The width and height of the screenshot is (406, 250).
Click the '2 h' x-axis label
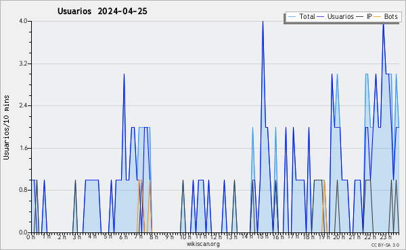pos(62,237)
